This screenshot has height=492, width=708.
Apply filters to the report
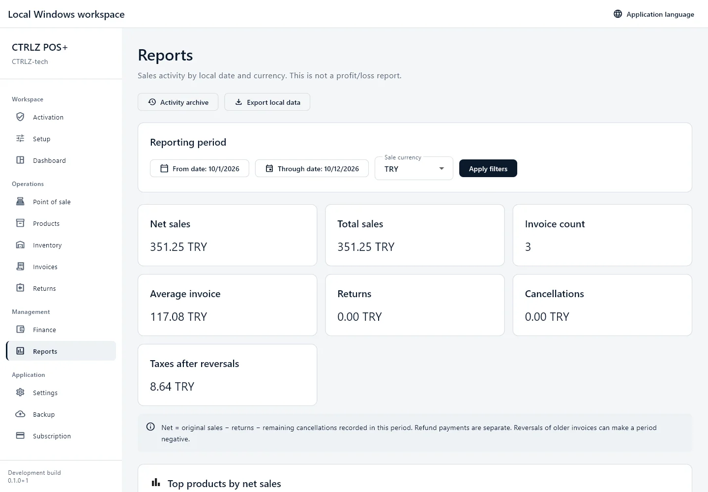[x=488, y=169]
